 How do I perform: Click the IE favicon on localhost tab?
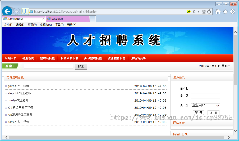point(49,19)
